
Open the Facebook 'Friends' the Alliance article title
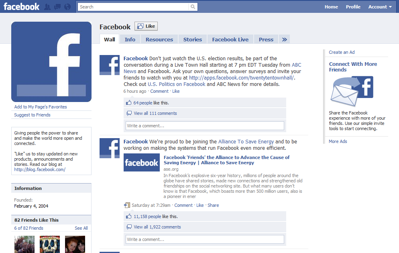pos(226,160)
